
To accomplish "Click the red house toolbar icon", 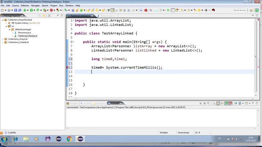I will 146,10.
